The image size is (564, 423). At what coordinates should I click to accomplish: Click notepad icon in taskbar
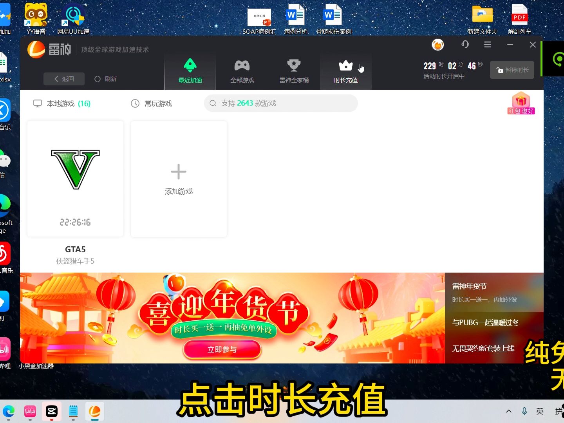73,411
